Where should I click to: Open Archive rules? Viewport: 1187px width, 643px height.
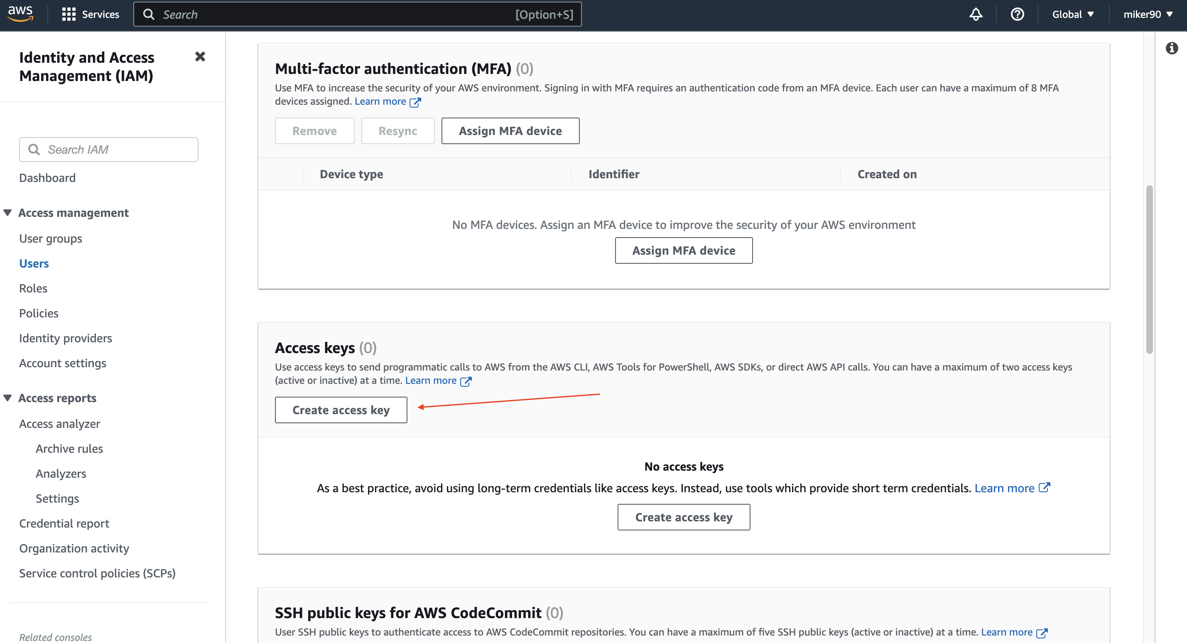coord(70,449)
